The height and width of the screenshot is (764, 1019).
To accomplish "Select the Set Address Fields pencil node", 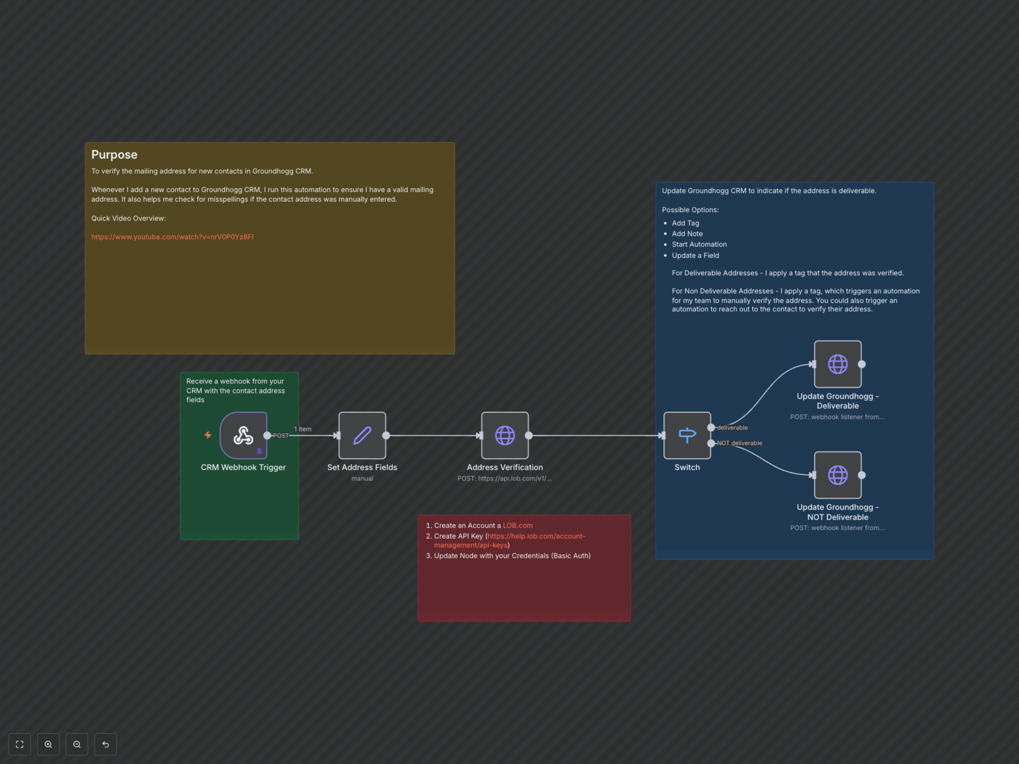I will click(362, 435).
